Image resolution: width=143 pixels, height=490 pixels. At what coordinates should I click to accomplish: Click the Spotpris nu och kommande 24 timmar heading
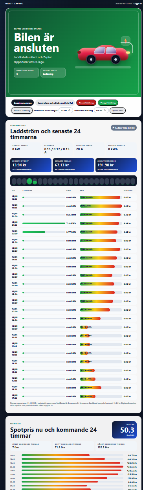[x=53, y=433]
